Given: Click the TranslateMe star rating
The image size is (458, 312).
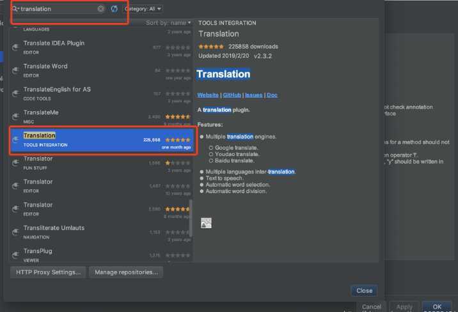Looking at the screenshot, I should point(178,117).
